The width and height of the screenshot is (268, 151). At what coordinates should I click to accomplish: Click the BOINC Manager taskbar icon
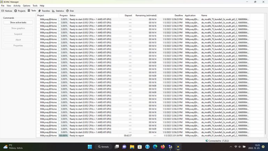[x=178, y=147]
